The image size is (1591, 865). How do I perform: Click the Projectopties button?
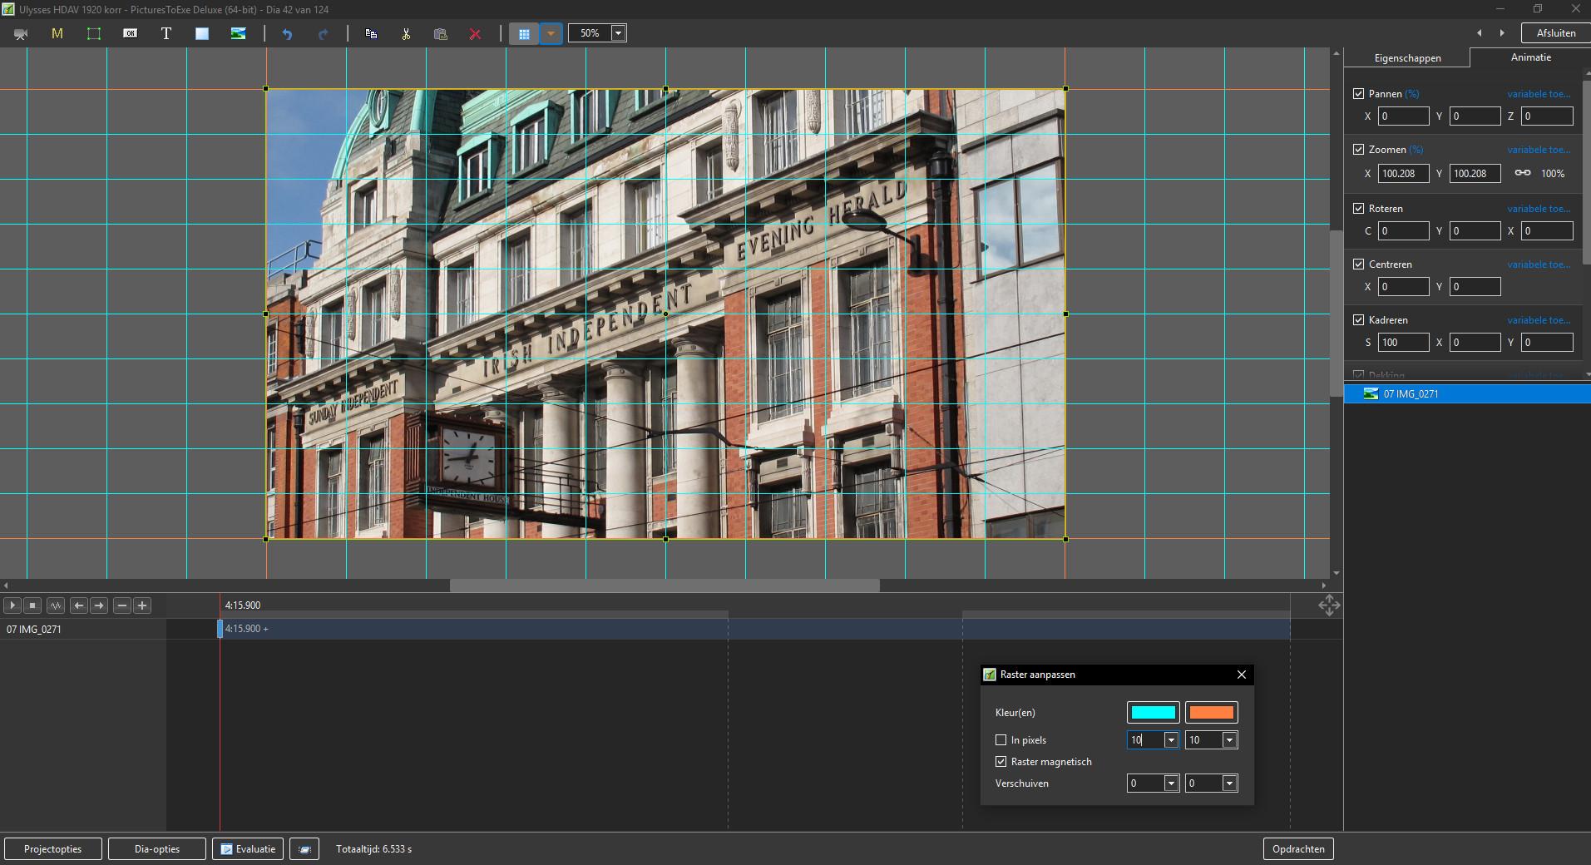pyautogui.click(x=53, y=849)
